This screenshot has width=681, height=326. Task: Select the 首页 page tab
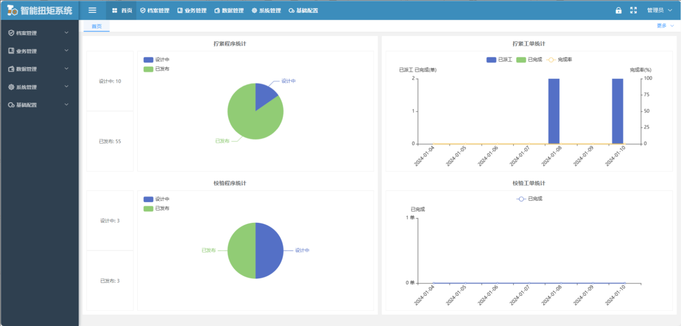pos(96,26)
